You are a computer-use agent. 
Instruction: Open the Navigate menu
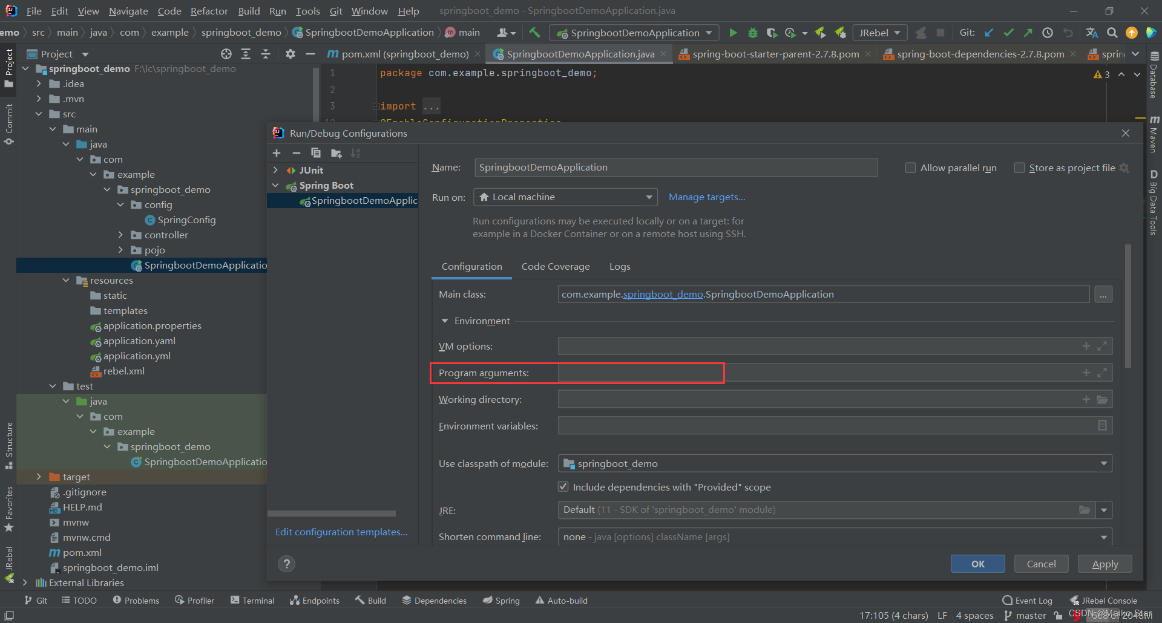(128, 11)
